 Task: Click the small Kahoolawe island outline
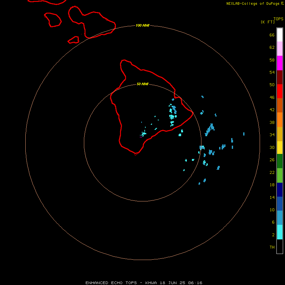(x=73, y=40)
